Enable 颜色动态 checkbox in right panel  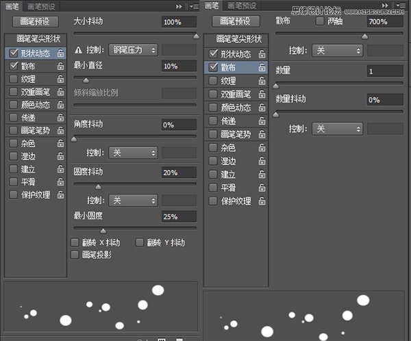[213, 108]
